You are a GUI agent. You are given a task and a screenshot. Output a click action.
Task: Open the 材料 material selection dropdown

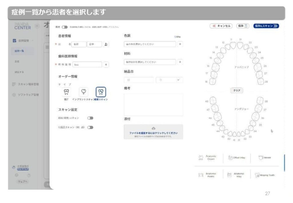tap(150, 62)
